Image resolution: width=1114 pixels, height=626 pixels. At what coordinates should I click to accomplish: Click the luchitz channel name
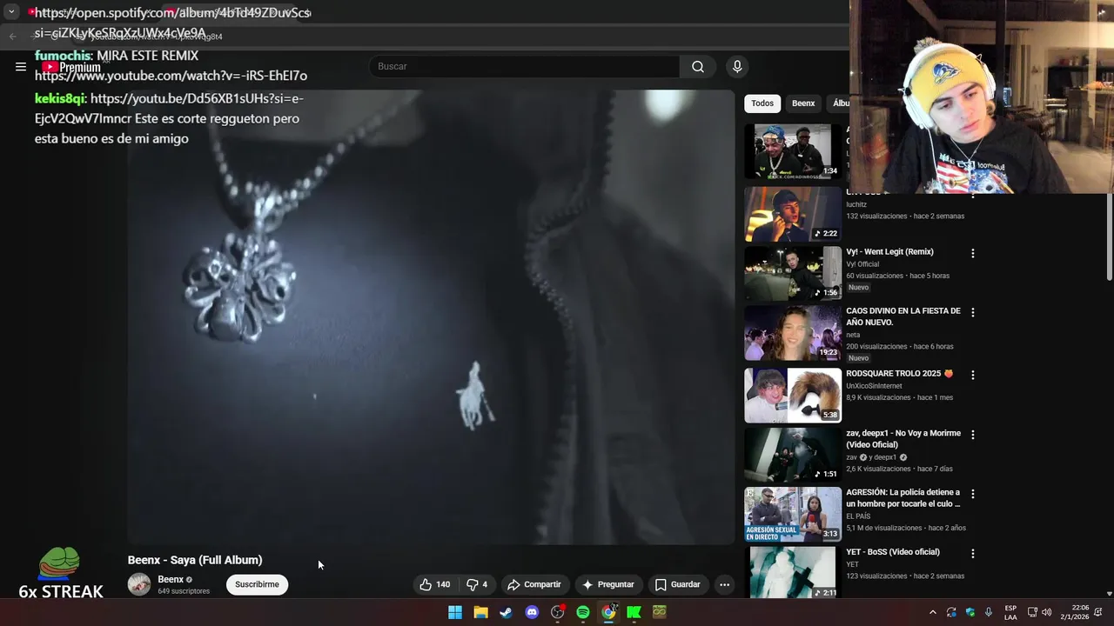pos(856,204)
